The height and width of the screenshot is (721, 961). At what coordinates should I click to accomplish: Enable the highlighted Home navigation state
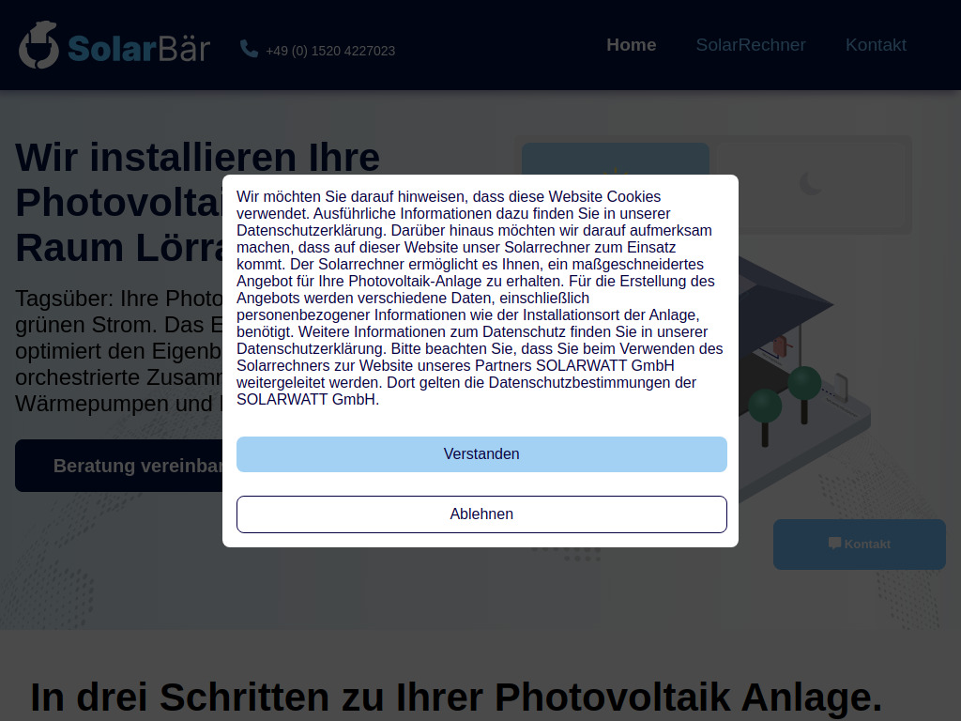coord(631,44)
